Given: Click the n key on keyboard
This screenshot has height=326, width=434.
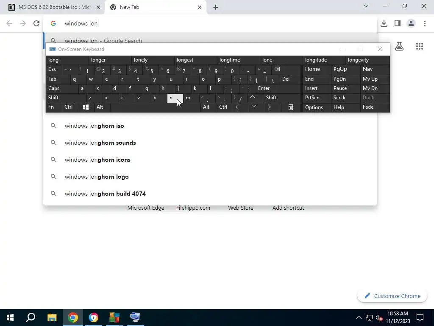Looking at the screenshot, I should point(175,98).
